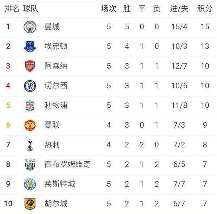Open the 西布罗姆维奇 team name link
The height and width of the screenshot is (214, 217).
67,164
